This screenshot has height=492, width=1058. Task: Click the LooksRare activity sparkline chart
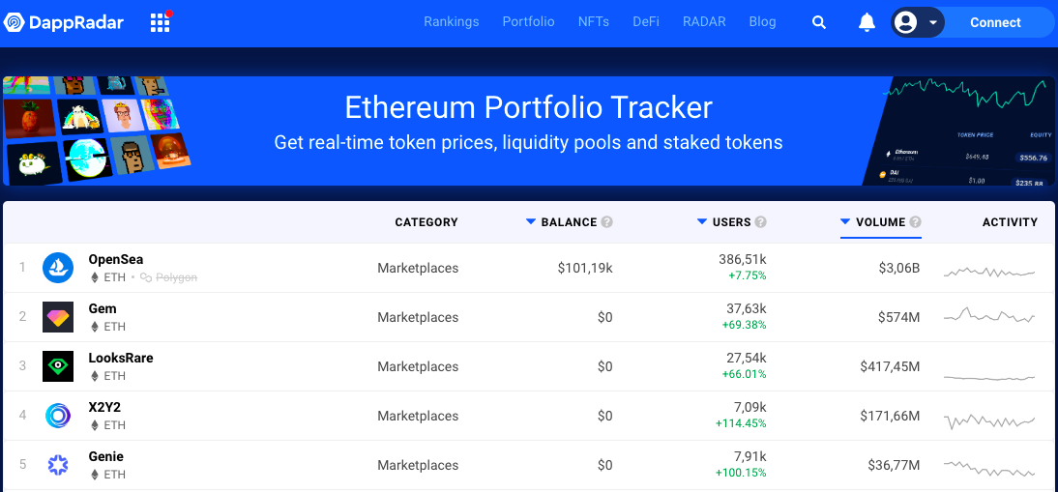989,377
